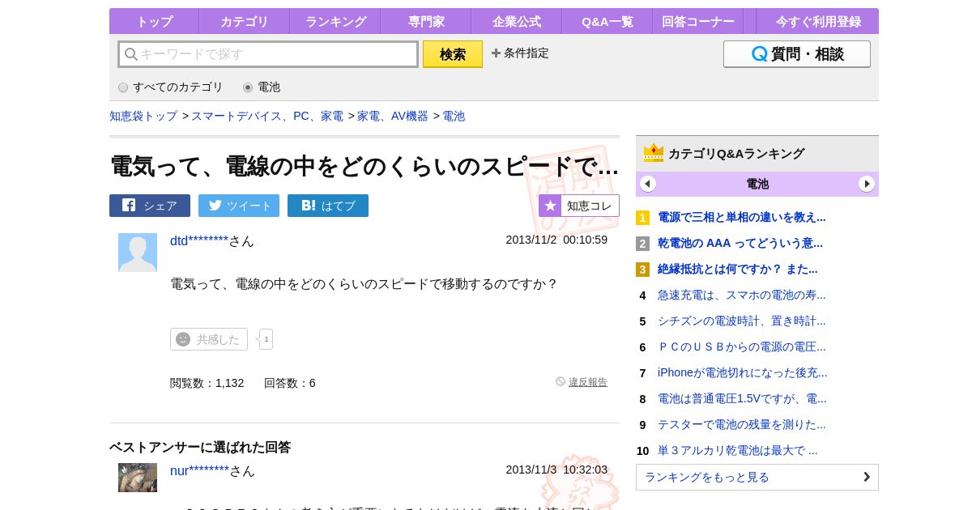972x510 pixels.
Task: Click the 共感した smiley button
Action: 209,339
